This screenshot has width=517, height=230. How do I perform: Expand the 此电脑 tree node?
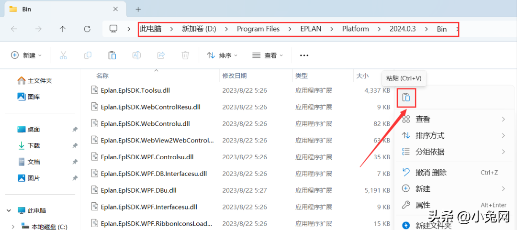coord(9,210)
